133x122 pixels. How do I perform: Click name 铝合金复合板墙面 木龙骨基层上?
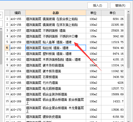point(56,110)
